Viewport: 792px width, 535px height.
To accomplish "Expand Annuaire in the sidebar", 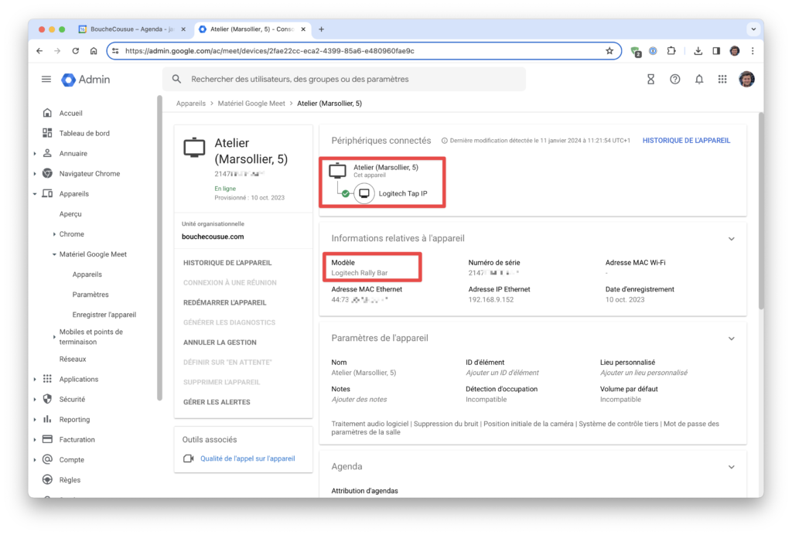I will pyautogui.click(x=35, y=154).
